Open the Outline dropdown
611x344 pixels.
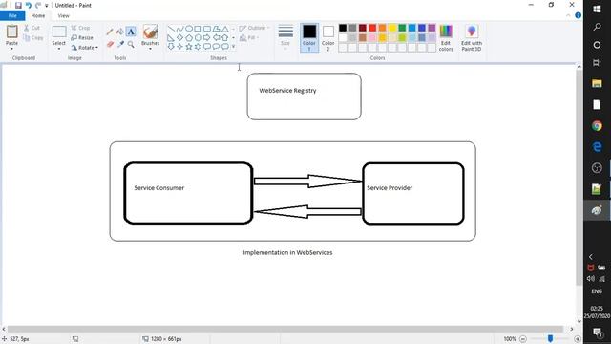pos(254,28)
